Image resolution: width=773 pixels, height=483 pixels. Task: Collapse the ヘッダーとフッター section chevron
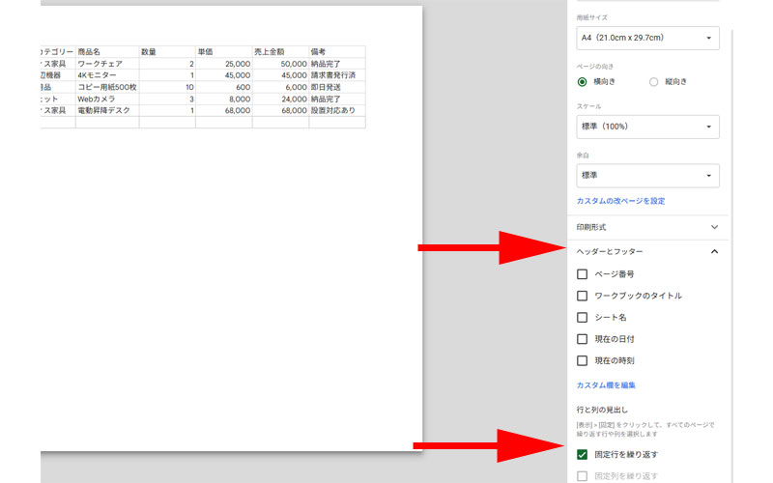click(714, 252)
